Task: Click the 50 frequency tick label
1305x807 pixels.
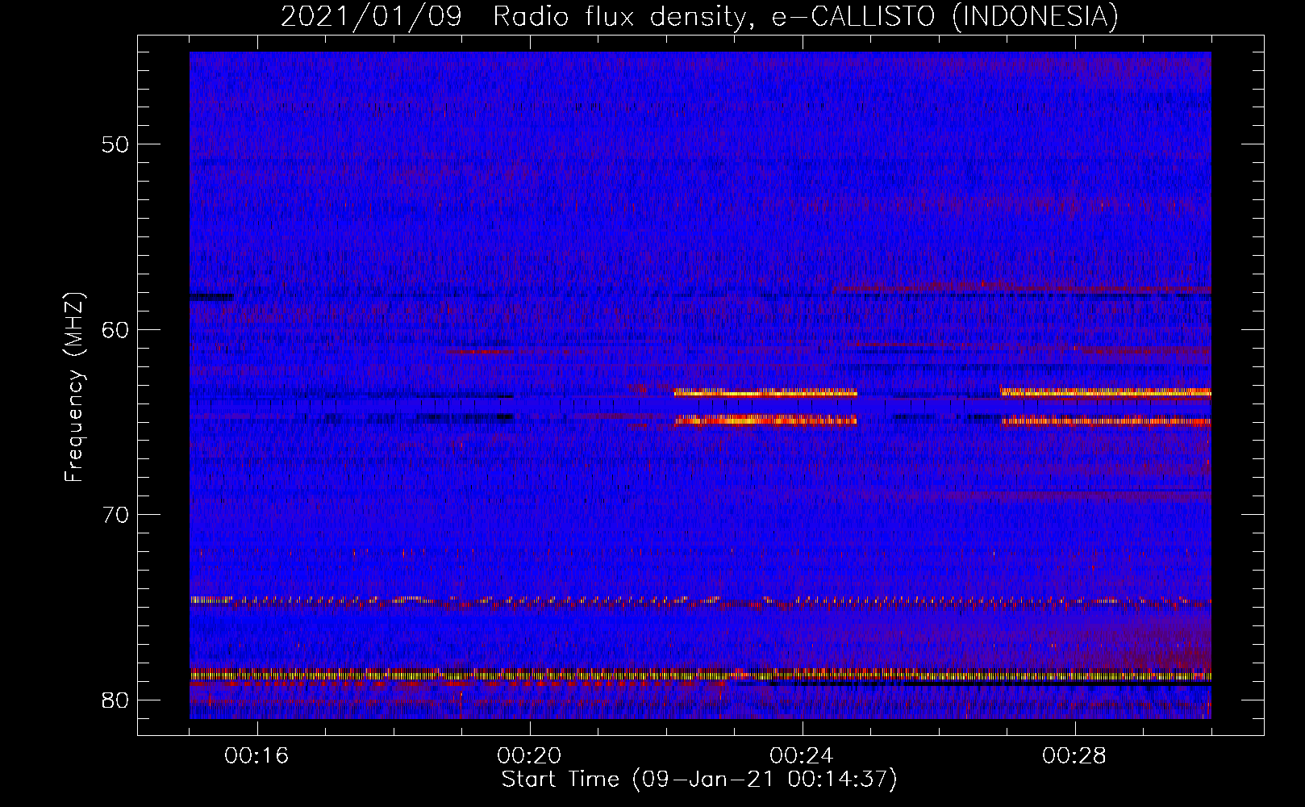Action: pyautogui.click(x=116, y=144)
